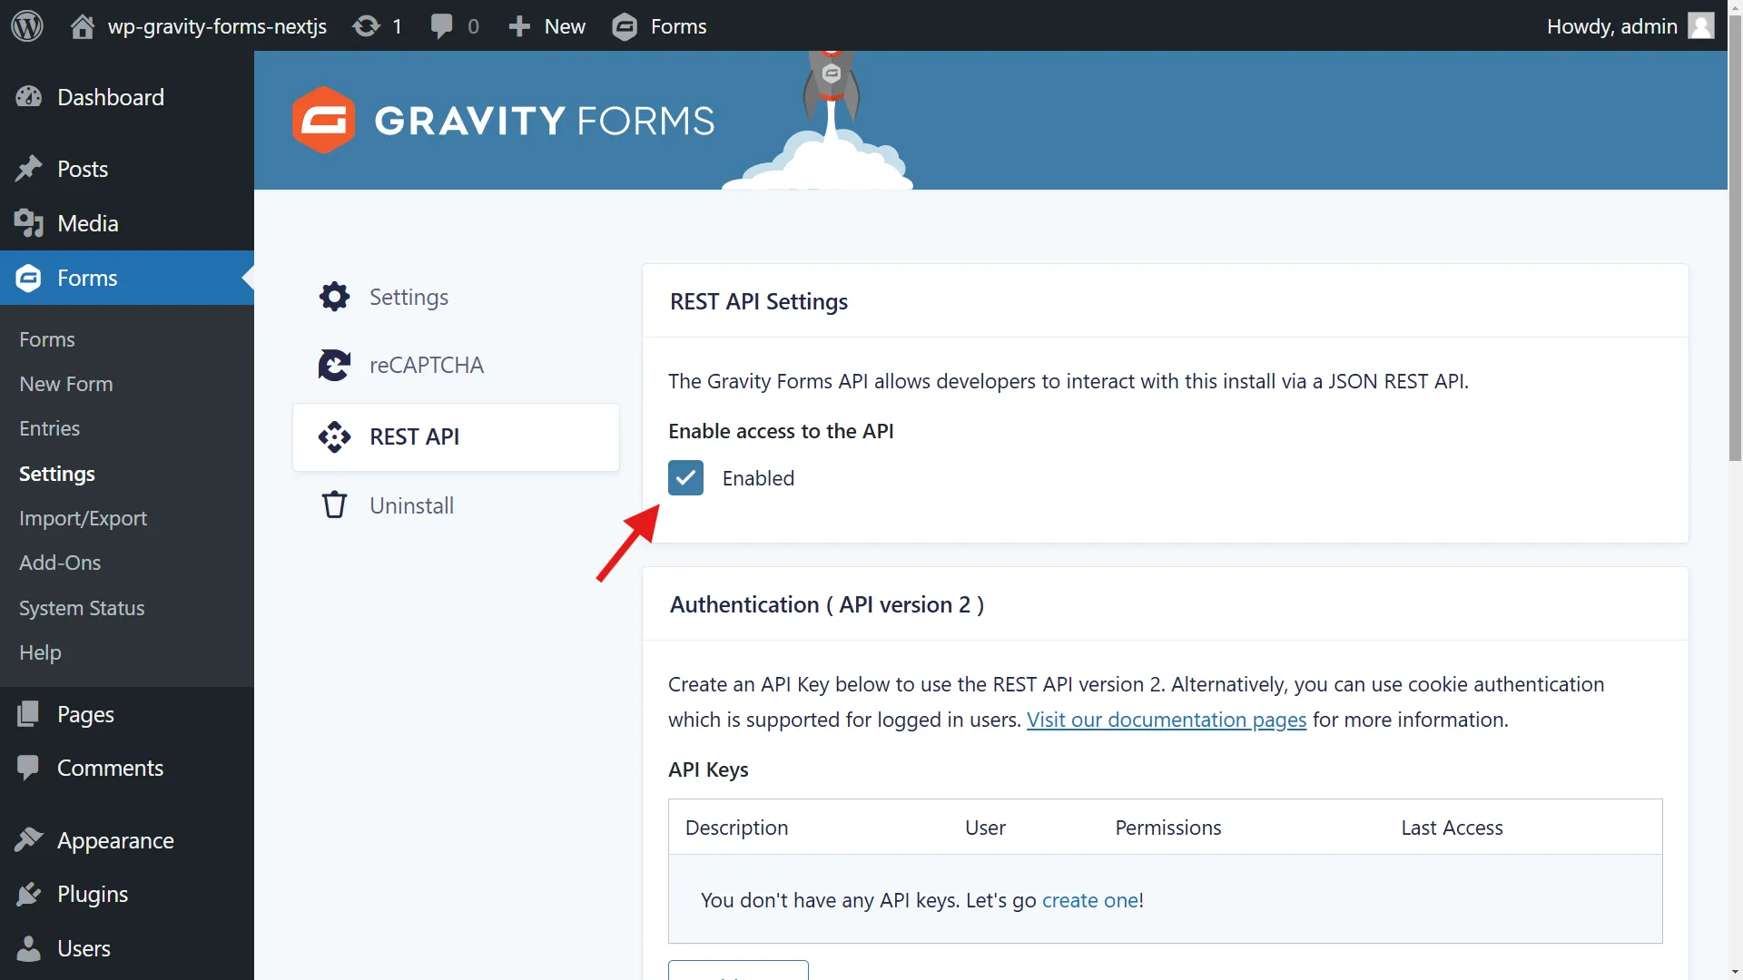Uncheck the Enabled API access checkbox
The height and width of the screenshot is (980, 1743).
click(685, 478)
